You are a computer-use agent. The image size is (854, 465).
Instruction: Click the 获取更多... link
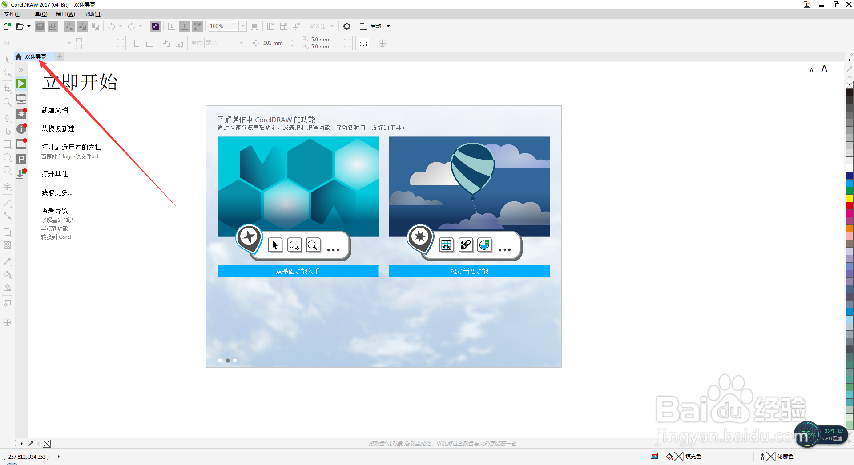tap(57, 192)
